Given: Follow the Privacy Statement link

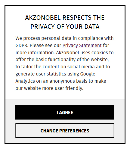Looking at the screenshot, I should [x=82, y=46].
